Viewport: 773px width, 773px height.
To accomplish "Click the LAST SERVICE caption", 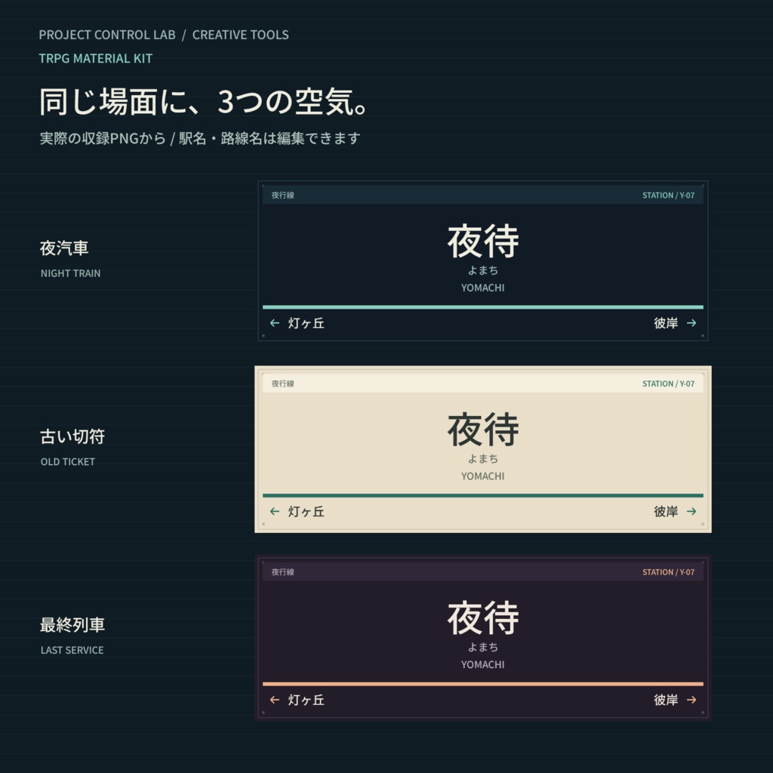I will click(72, 650).
